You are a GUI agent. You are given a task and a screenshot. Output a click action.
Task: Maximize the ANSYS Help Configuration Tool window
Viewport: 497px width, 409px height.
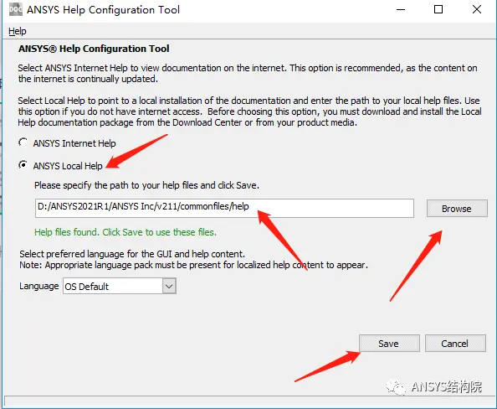[438, 9]
